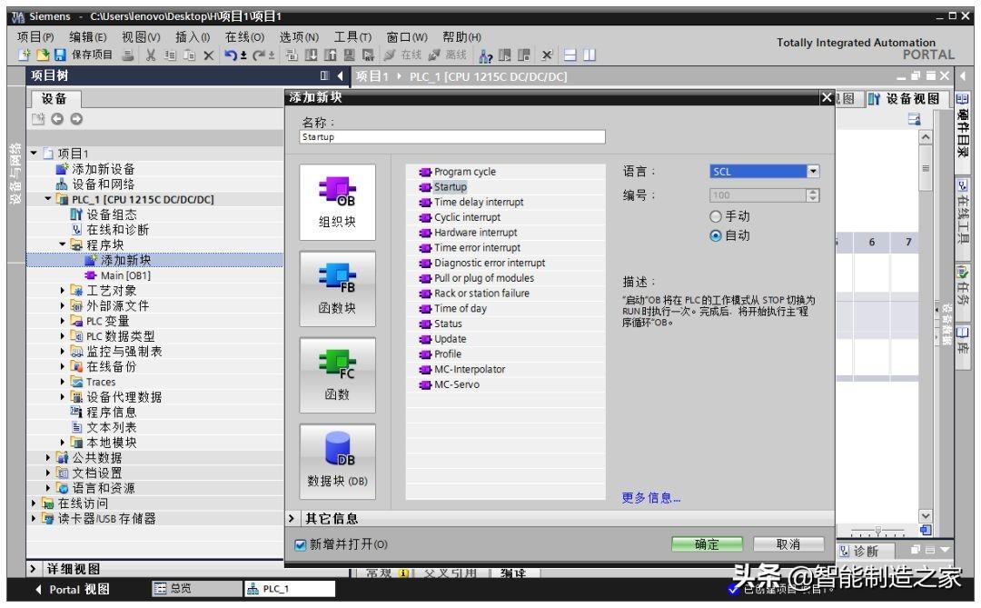Open the 项目(P) menu
981x608 pixels.
click(35, 37)
